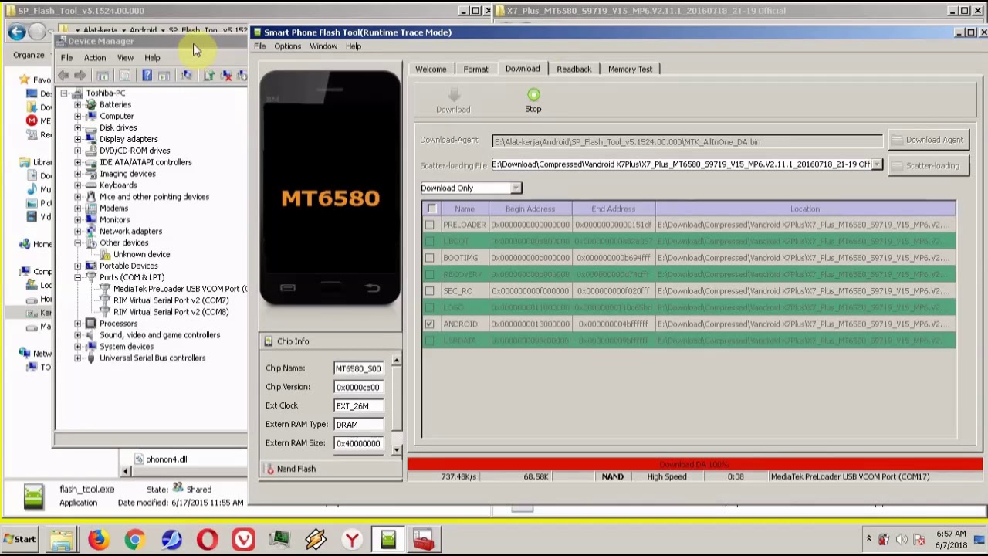Expand the Batteries node in Device Manager
Image resolution: width=988 pixels, height=556 pixels.
(x=77, y=104)
